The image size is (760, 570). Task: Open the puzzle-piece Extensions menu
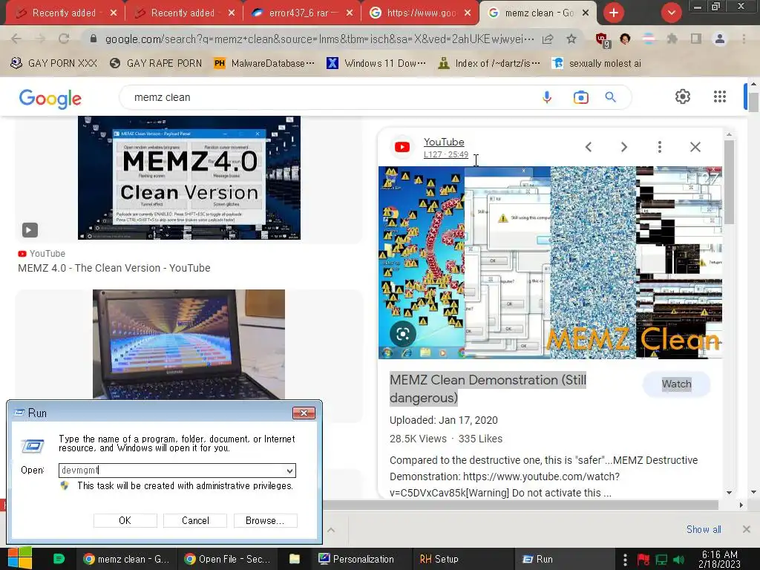pos(672,39)
